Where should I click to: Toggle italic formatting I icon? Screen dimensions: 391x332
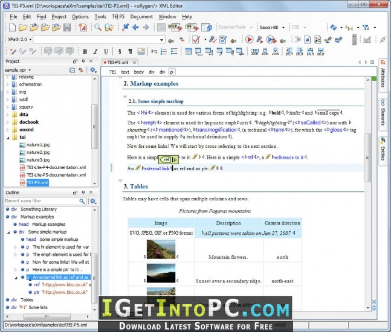[x=95, y=51]
